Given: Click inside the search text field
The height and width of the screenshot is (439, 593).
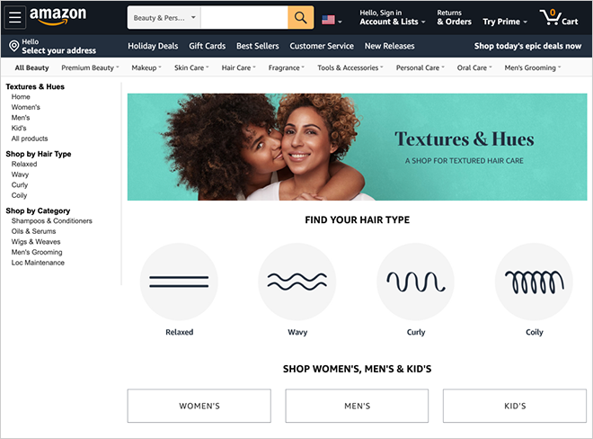Looking at the screenshot, I should point(244,17).
